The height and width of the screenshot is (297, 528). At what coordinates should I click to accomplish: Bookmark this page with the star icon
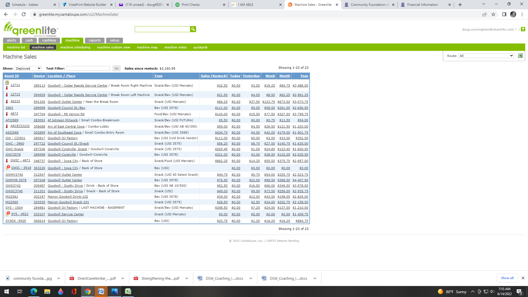tap(493, 14)
